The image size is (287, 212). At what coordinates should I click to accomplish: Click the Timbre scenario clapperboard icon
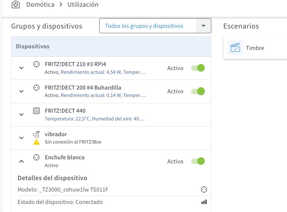(x=235, y=48)
